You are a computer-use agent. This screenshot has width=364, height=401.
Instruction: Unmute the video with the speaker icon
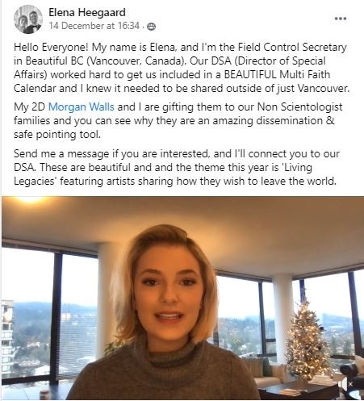tap(346, 384)
